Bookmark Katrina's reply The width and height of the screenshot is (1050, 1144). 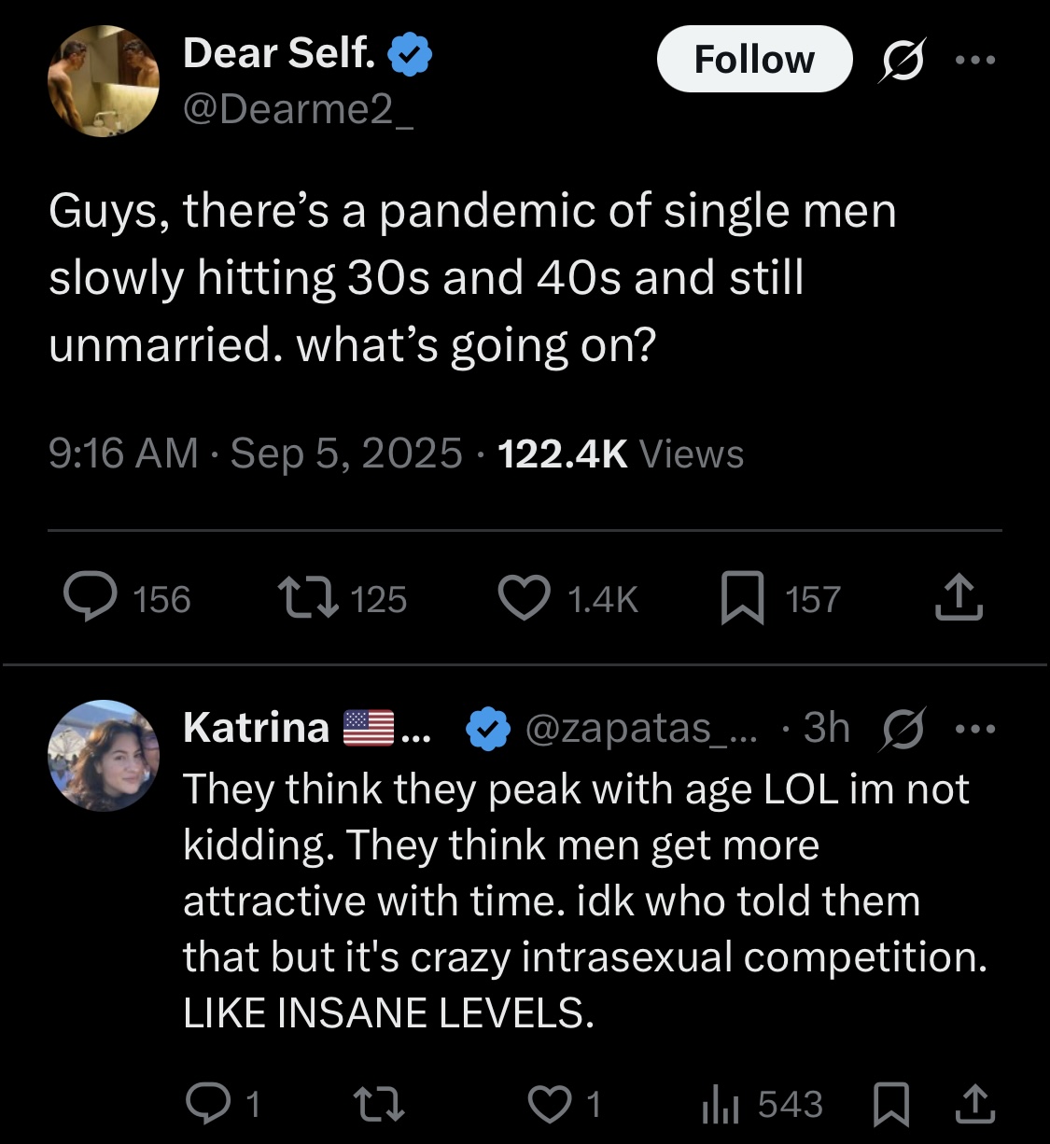click(891, 1105)
